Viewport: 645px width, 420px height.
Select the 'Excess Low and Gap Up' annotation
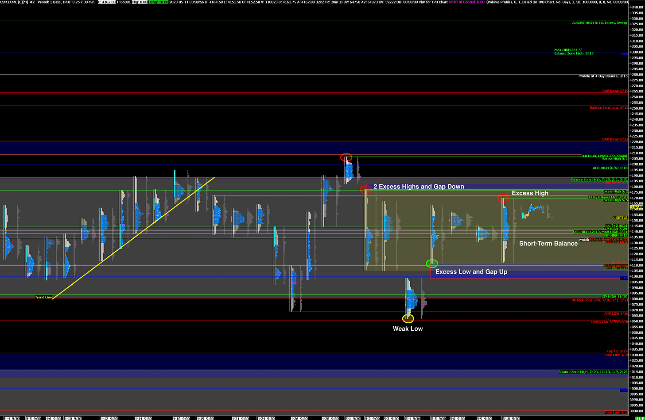coord(471,272)
